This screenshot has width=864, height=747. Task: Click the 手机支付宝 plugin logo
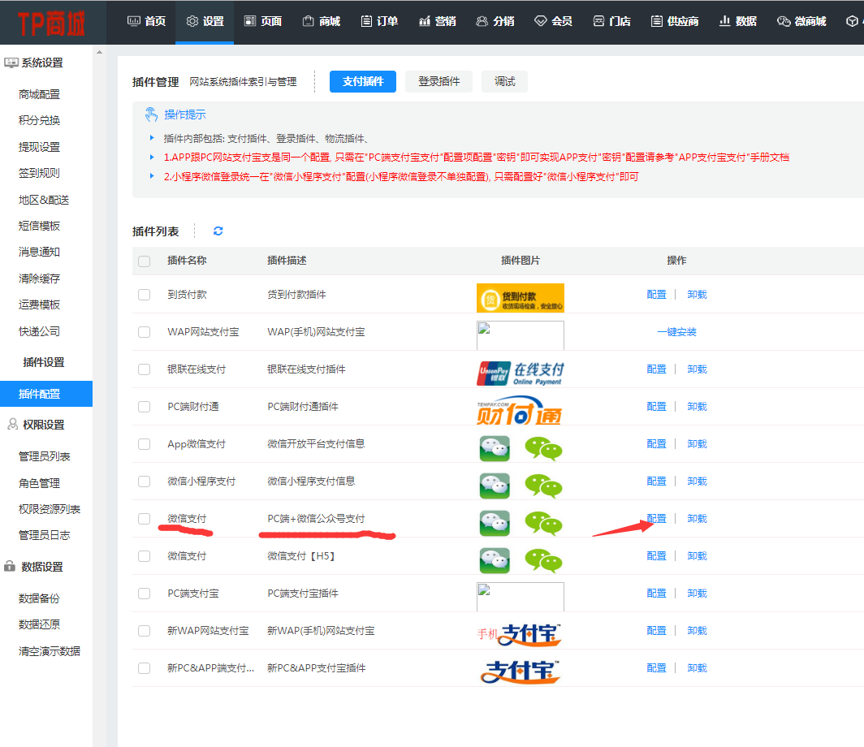(520, 634)
